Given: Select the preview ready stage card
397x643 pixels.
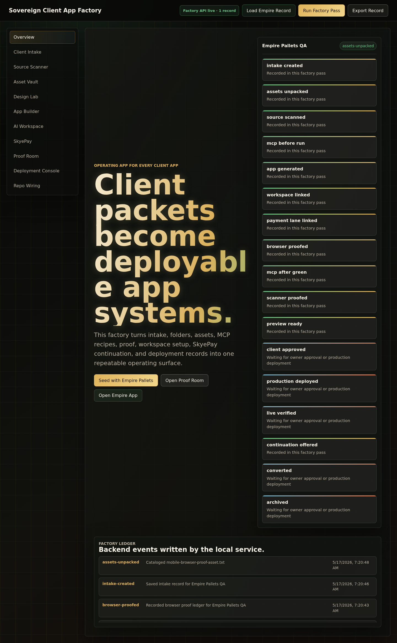Looking at the screenshot, I should [319, 328].
